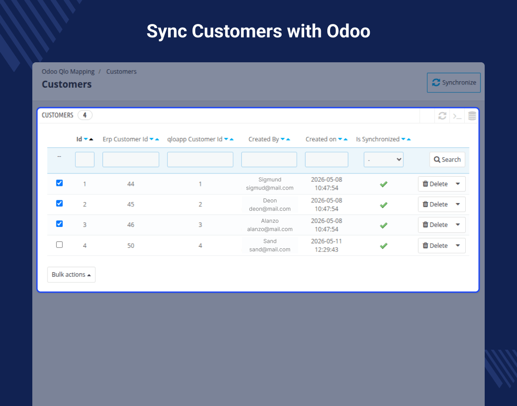Image resolution: width=517 pixels, height=406 pixels.
Task: Sort Id column descending
Action: [86, 139]
